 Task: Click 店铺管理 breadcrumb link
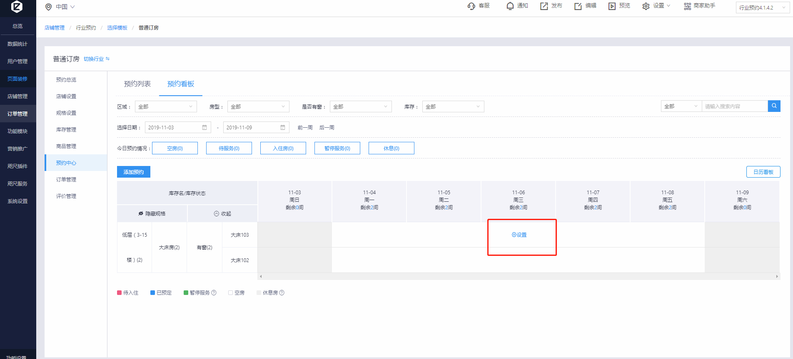click(55, 28)
